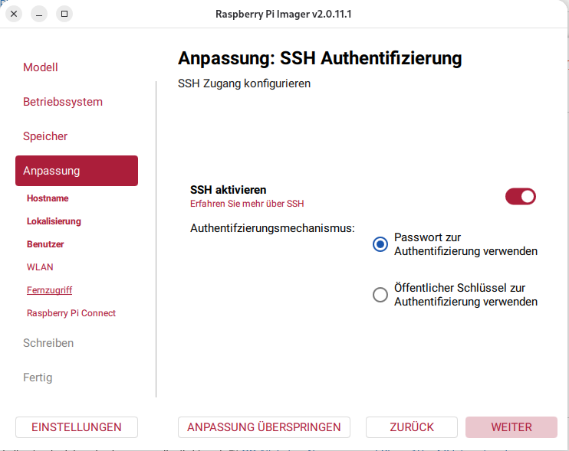Open the Lokalisierung sub-step
This screenshot has height=451, width=569.
[54, 221]
